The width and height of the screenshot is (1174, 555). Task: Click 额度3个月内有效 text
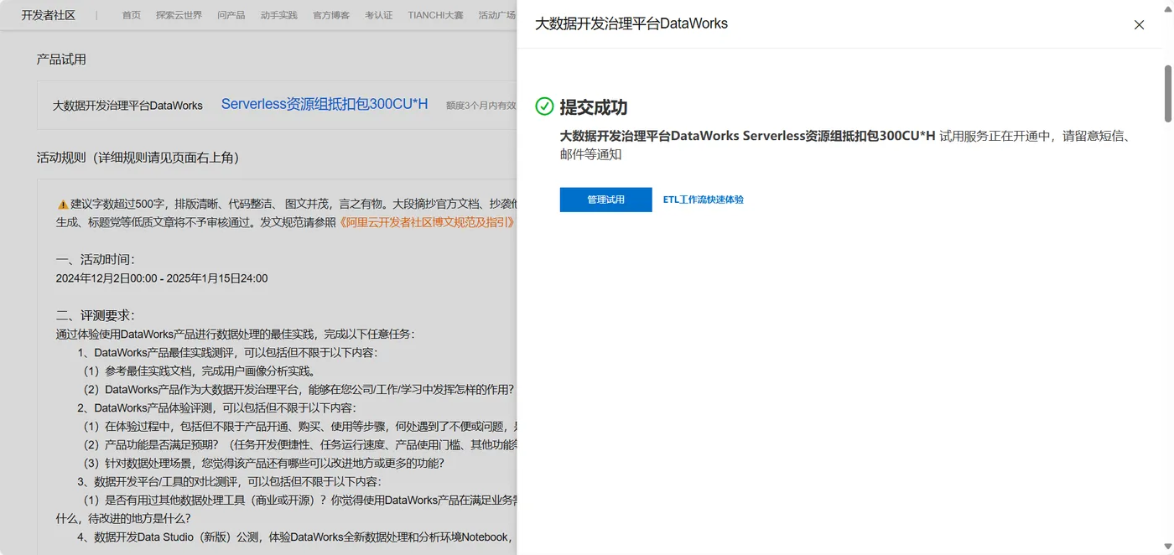(481, 106)
